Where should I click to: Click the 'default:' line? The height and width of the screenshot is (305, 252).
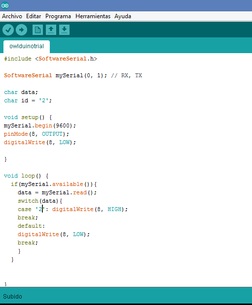[x=31, y=226]
